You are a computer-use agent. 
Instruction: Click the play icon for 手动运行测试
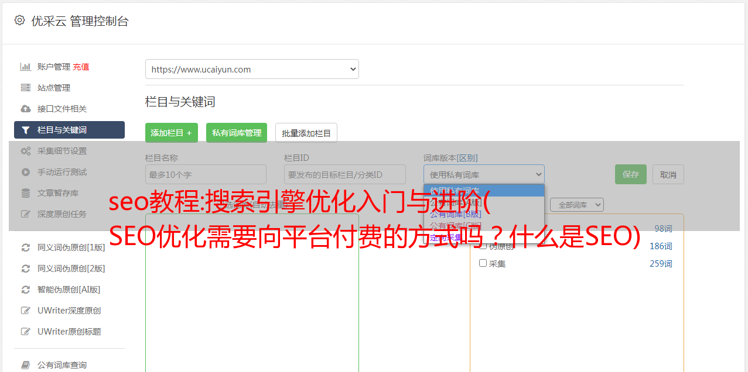click(x=25, y=172)
